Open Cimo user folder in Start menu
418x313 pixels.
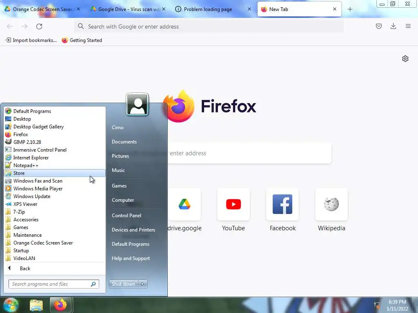tap(118, 128)
